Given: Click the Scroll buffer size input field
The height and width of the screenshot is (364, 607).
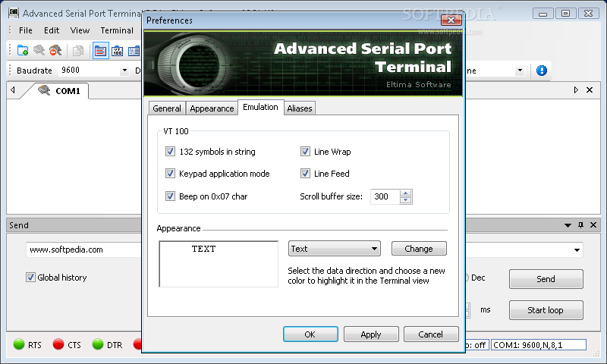Looking at the screenshot, I should pyautogui.click(x=385, y=196).
